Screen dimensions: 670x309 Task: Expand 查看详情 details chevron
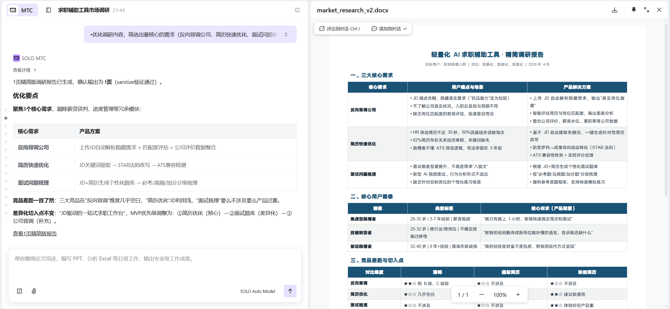coord(35,70)
